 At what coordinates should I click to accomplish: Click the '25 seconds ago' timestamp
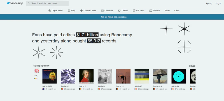[x=125, y=89]
